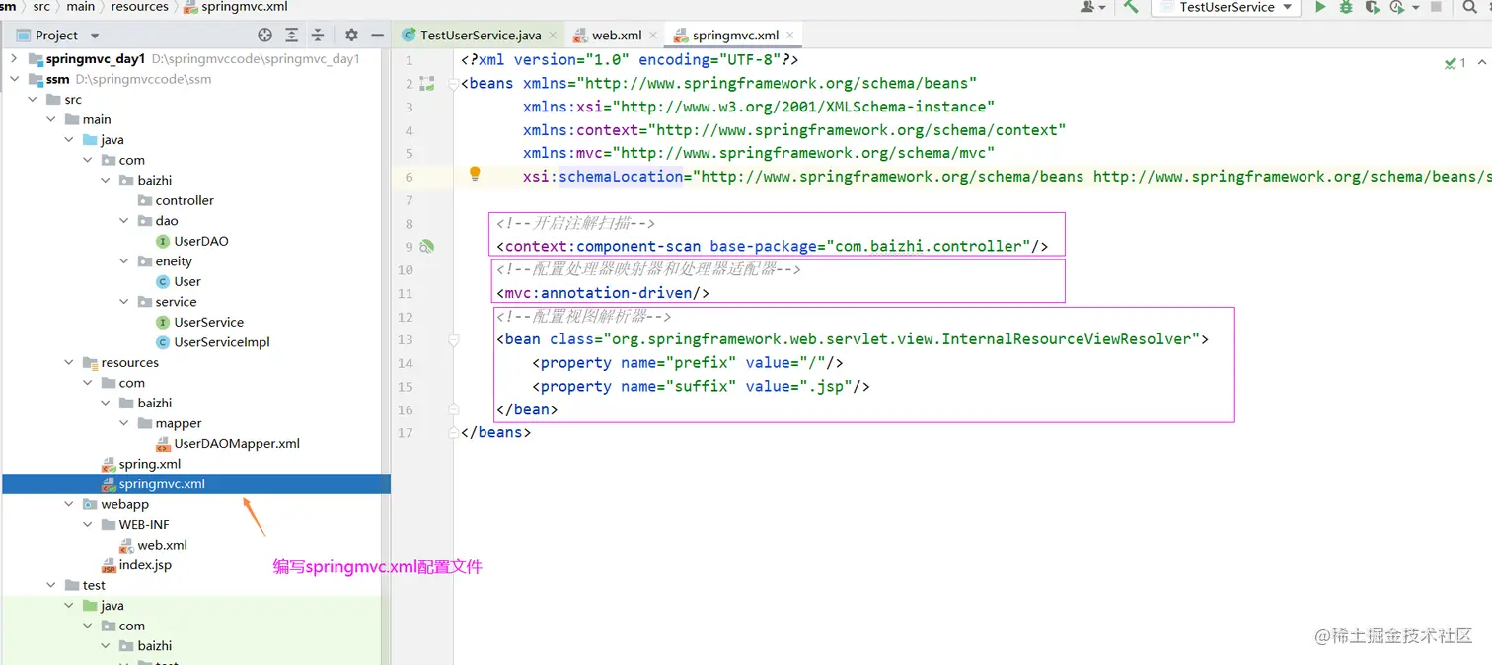Collapse the test folder arrow
1492x665 pixels.
tap(51, 585)
